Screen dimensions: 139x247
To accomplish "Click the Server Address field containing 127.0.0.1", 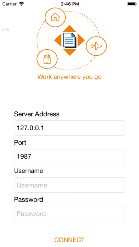I will coord(69,128).
